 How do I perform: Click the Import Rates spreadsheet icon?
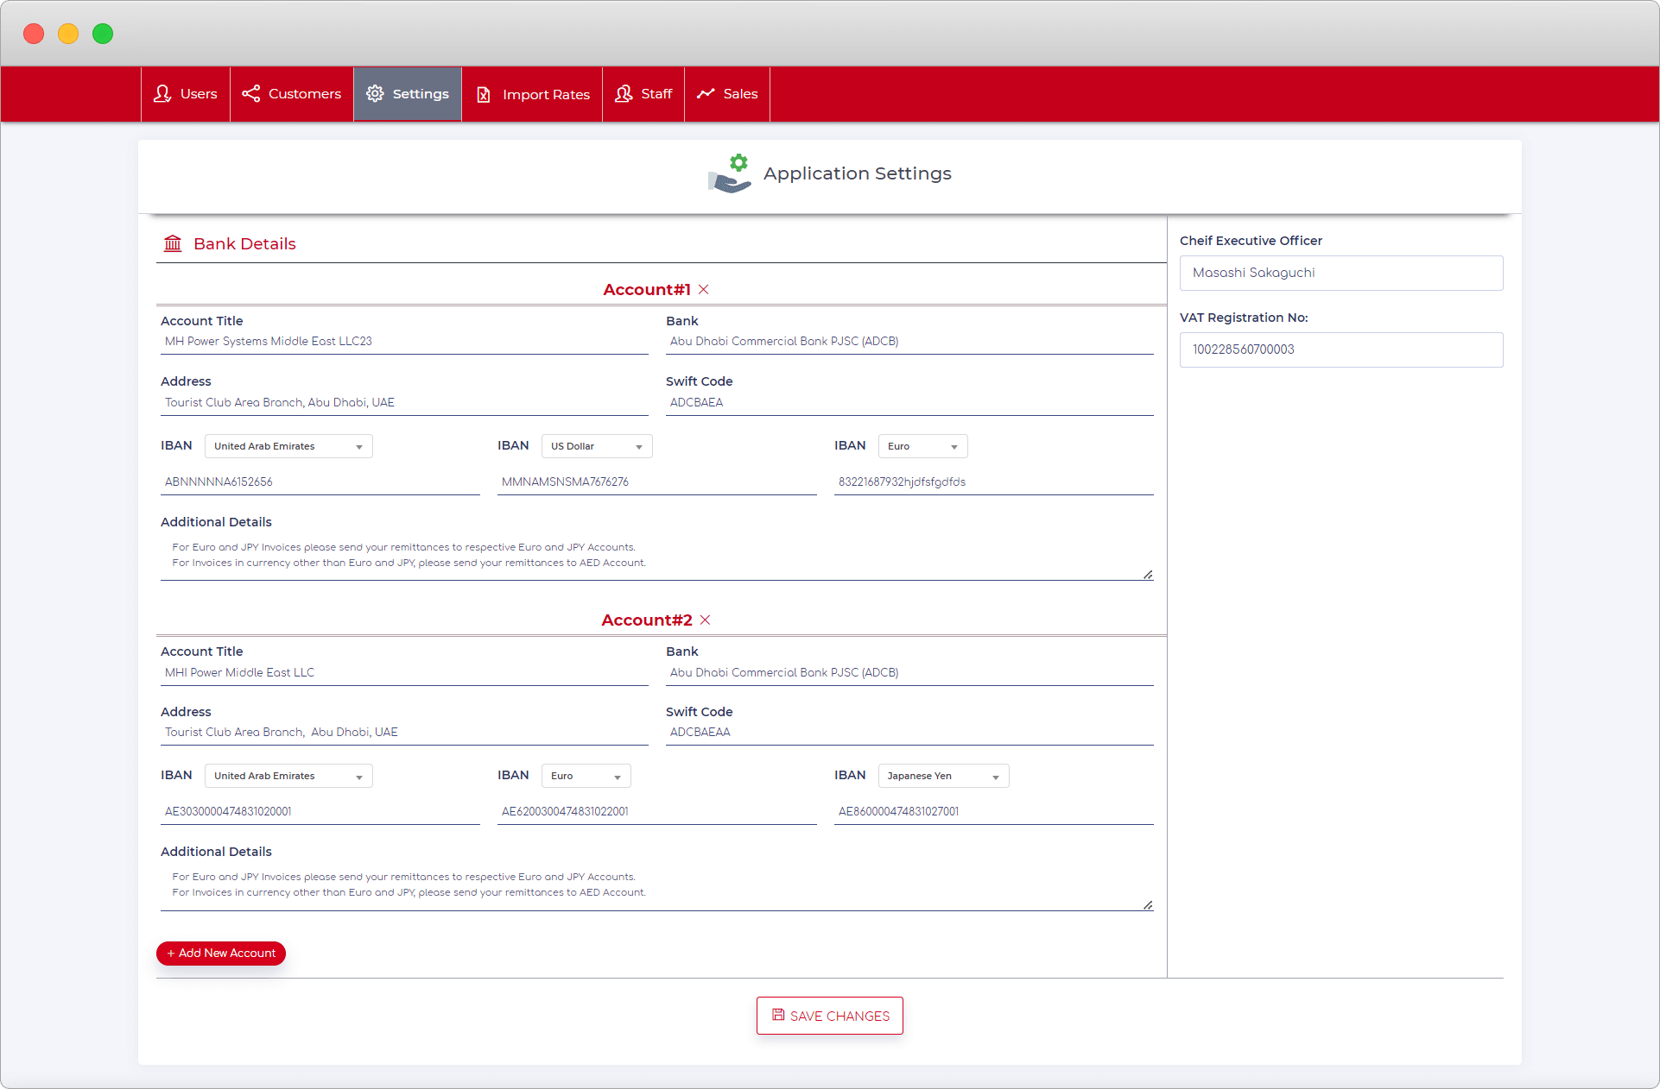[x=484, y=94]
